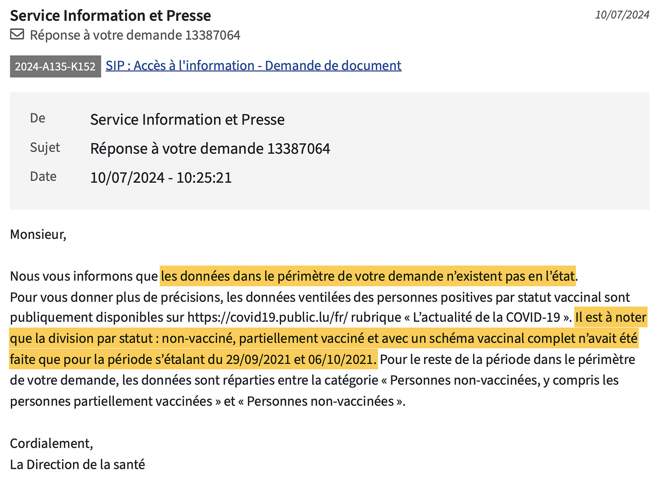Click the Monsieur greeting line
Screen dimensions: 660x480
38,234
